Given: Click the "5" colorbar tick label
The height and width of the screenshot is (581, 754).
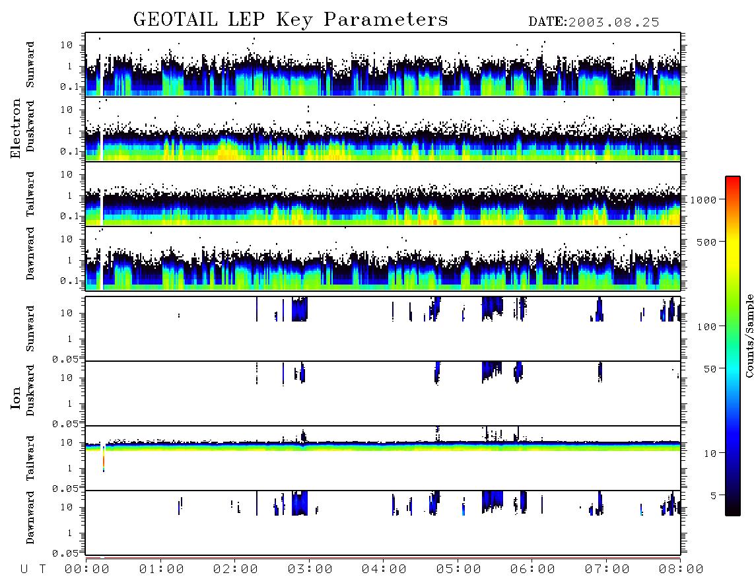Looking at the screenshot, I should click(714, 495).
